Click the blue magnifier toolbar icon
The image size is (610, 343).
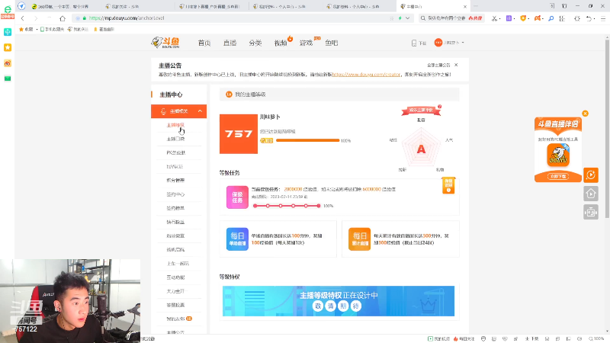551,18
